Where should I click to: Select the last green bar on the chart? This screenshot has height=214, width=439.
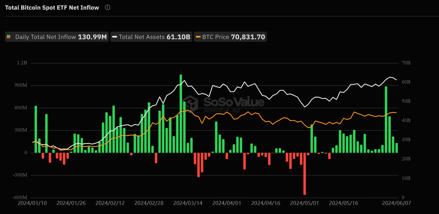397,148
